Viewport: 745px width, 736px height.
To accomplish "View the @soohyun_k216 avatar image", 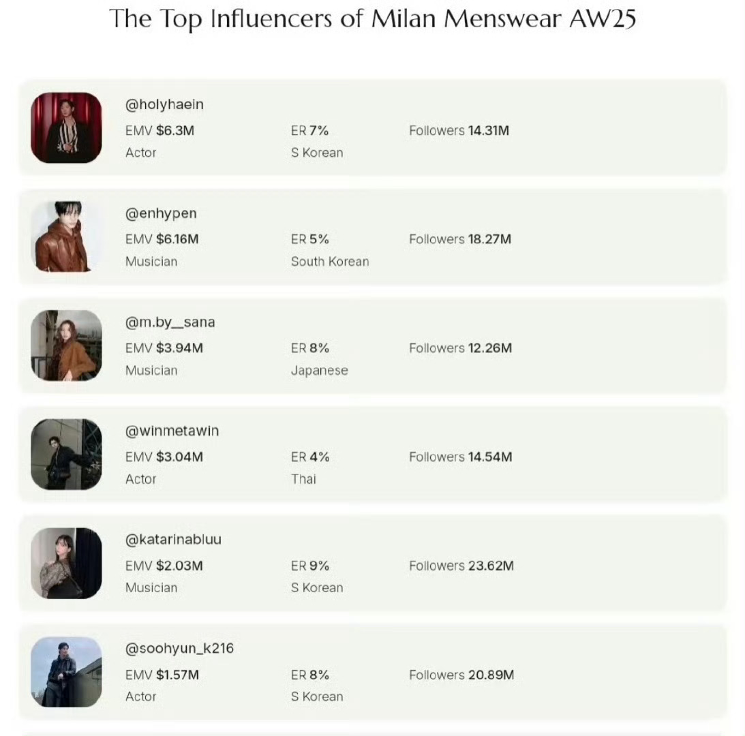I will click(66, 672).
